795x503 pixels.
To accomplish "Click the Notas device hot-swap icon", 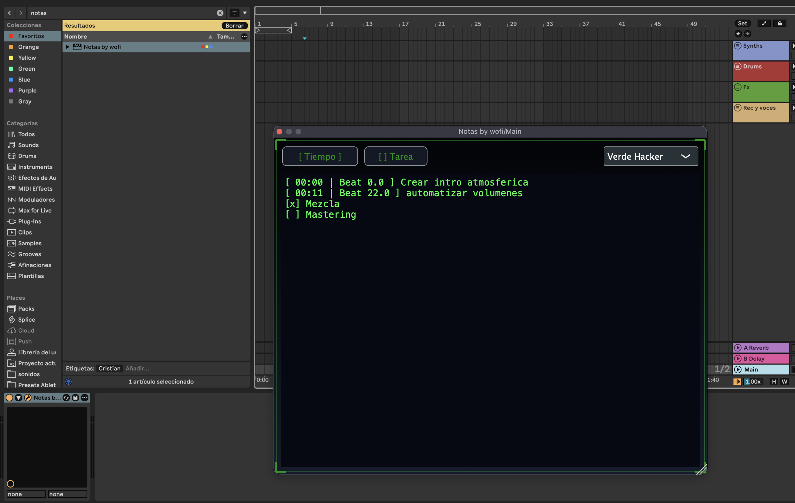I will (x=66, y=398).
